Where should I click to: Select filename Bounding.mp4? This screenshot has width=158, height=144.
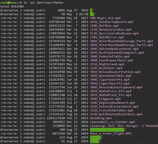click(x=101, y=118)
